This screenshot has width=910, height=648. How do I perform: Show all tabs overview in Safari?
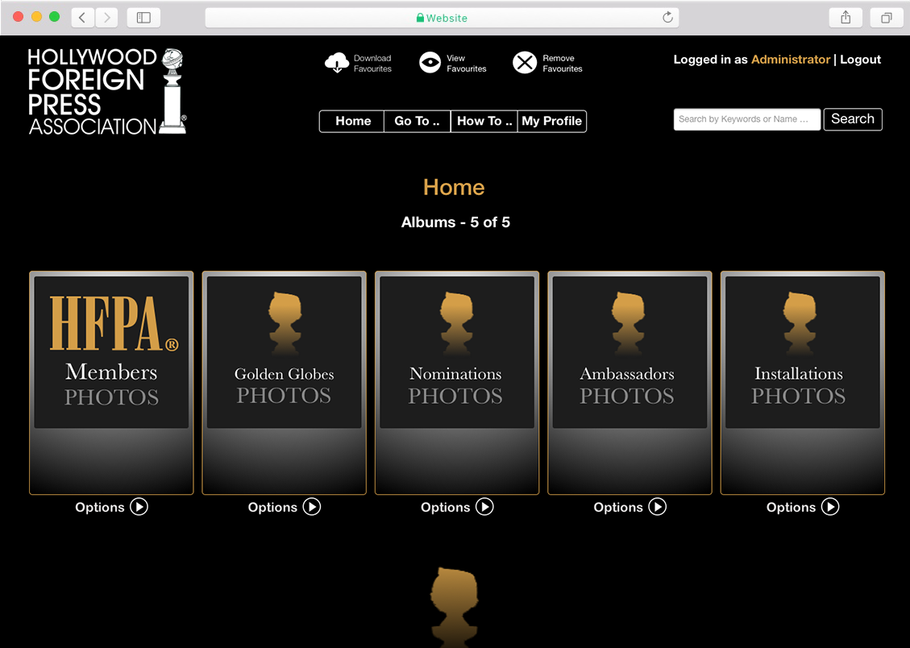click(887, 18)
